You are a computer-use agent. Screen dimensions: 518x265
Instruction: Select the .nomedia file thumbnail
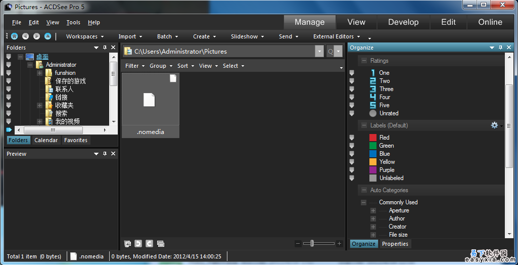coord(150,105)
